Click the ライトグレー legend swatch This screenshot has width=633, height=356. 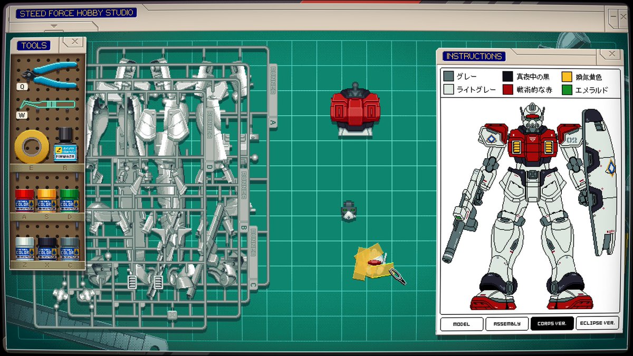449,90
